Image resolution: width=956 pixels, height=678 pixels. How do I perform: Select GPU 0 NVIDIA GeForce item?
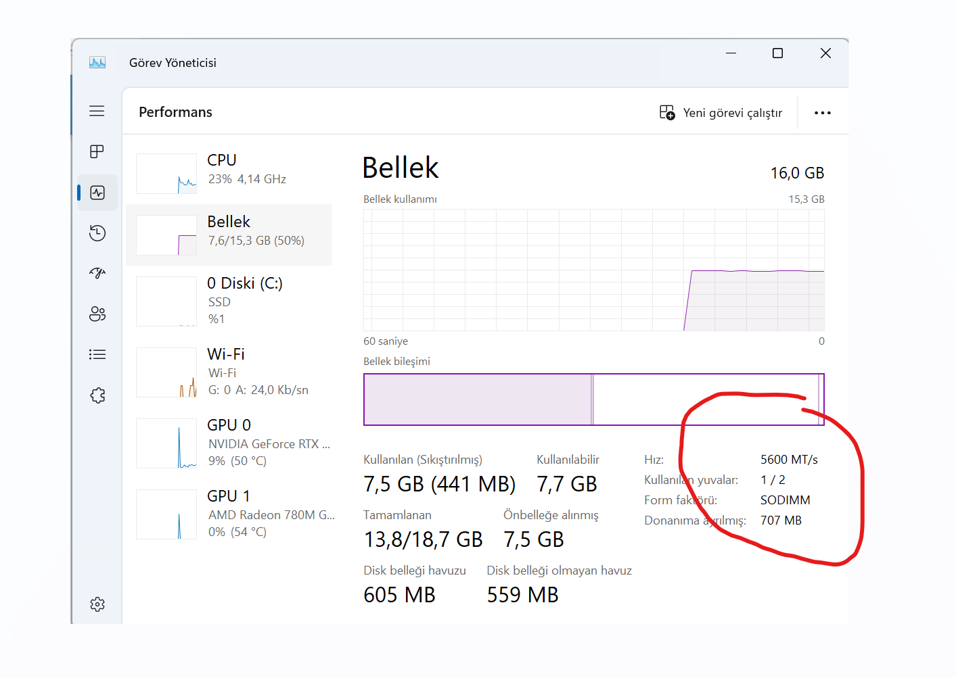pyautogui.click(x=229, y=443)
